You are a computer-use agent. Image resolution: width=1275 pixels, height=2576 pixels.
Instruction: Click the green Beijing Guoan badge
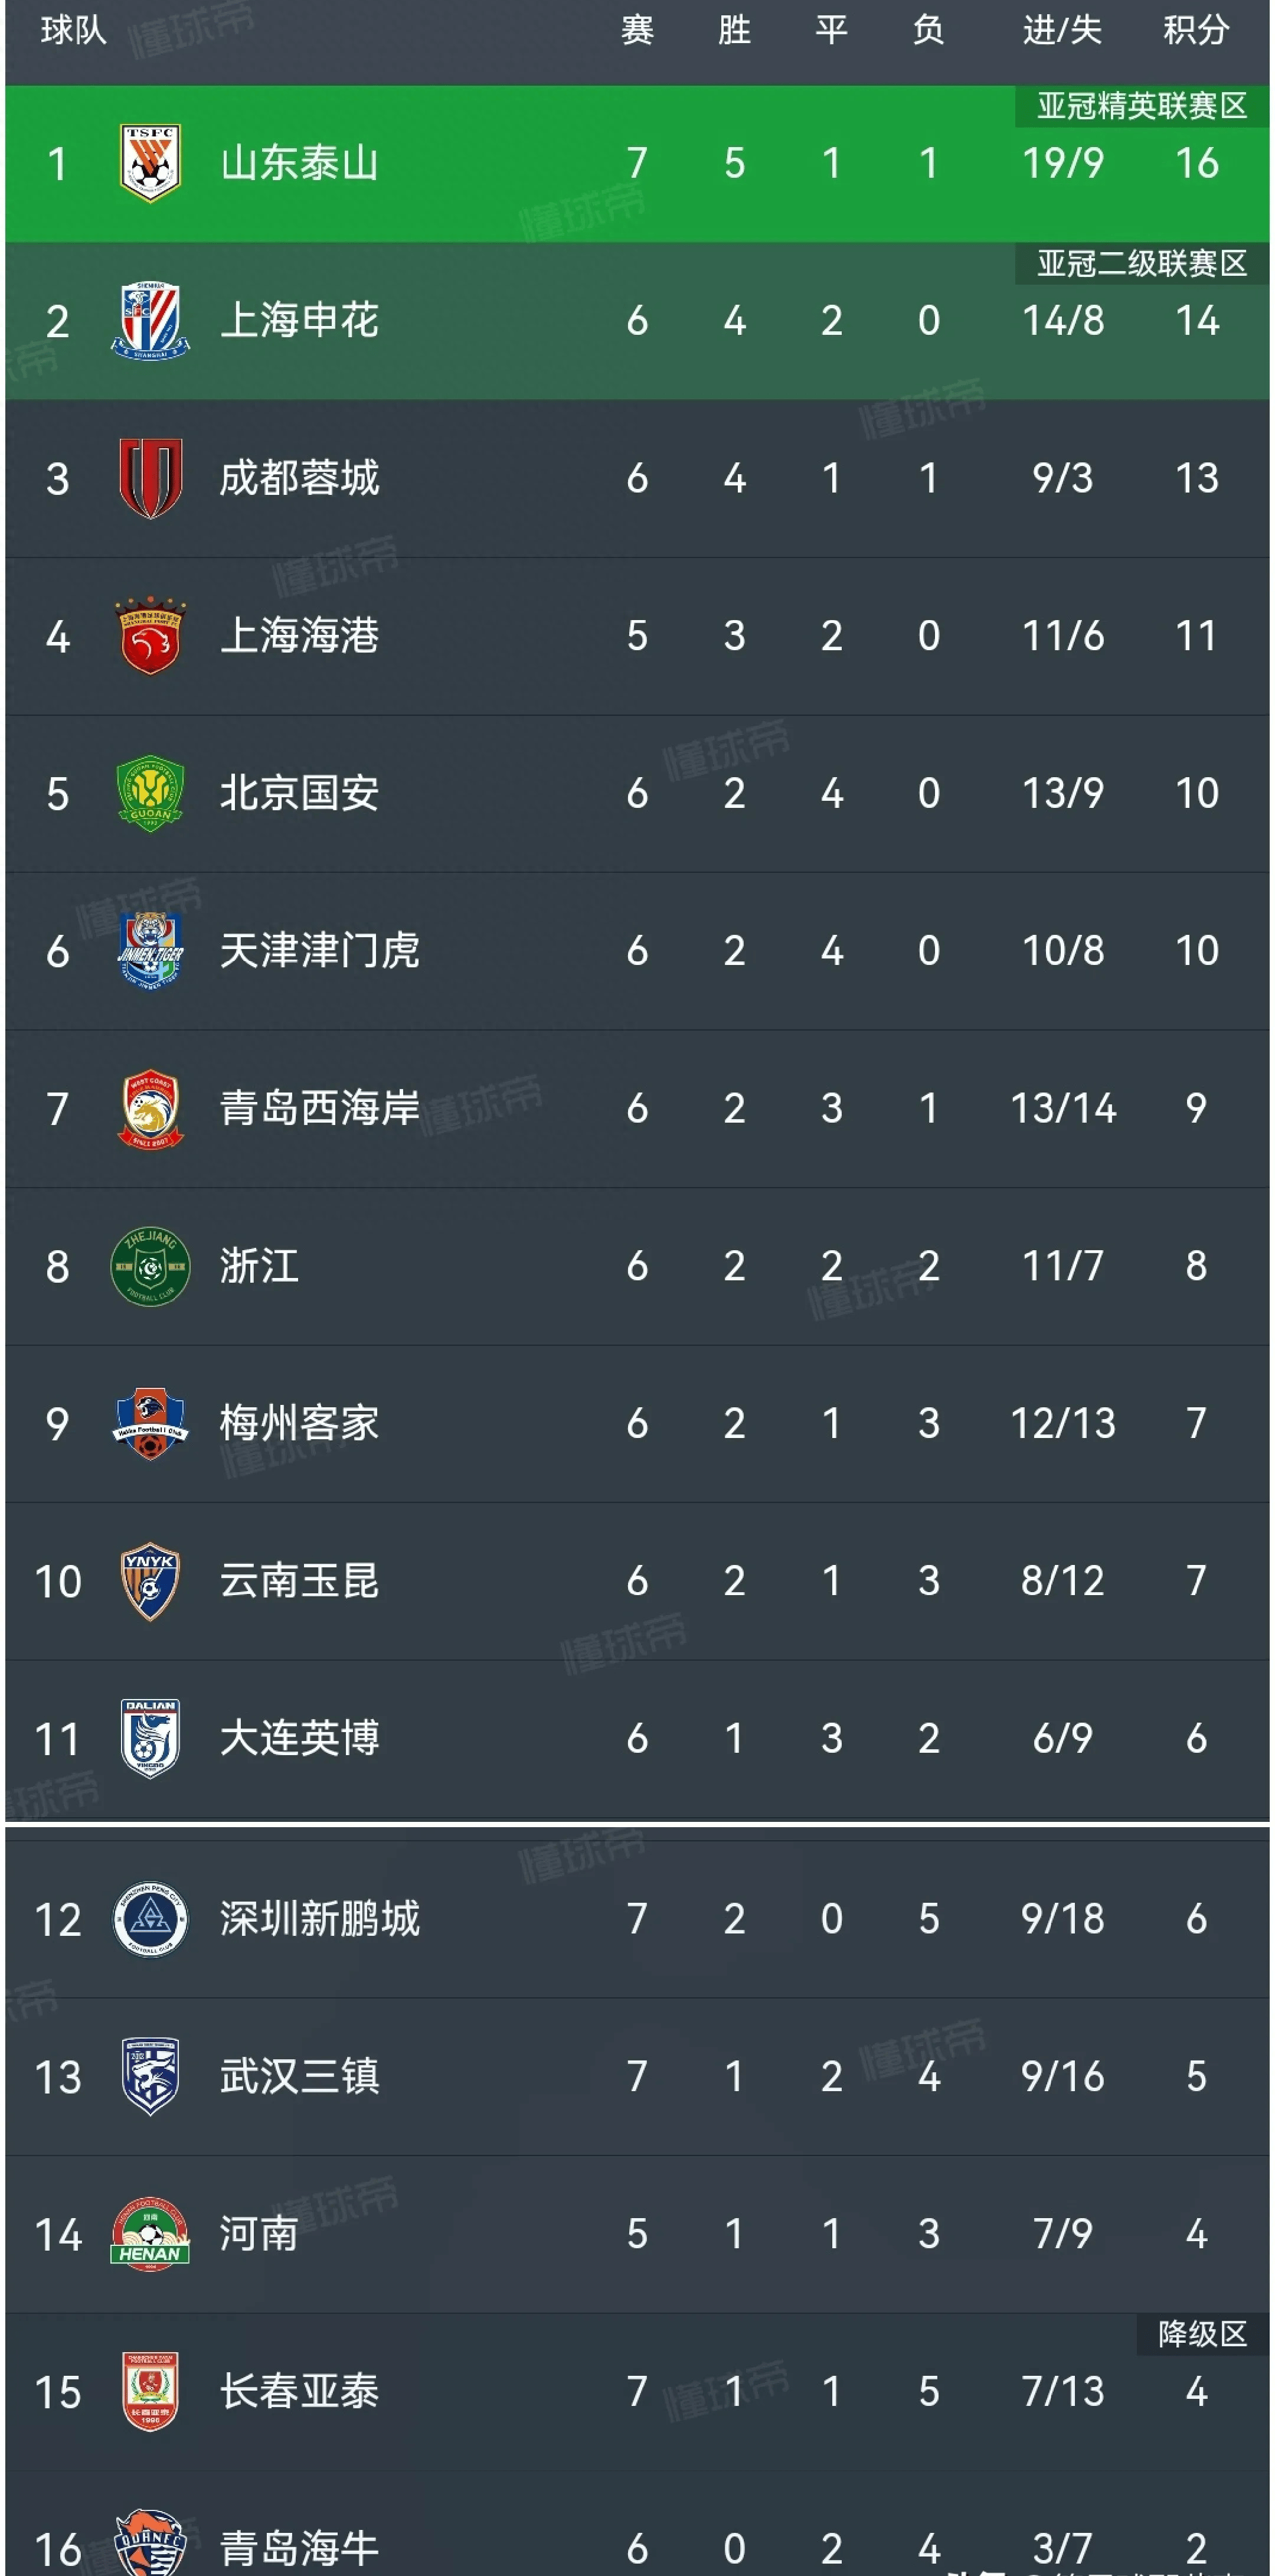[150, 793]
